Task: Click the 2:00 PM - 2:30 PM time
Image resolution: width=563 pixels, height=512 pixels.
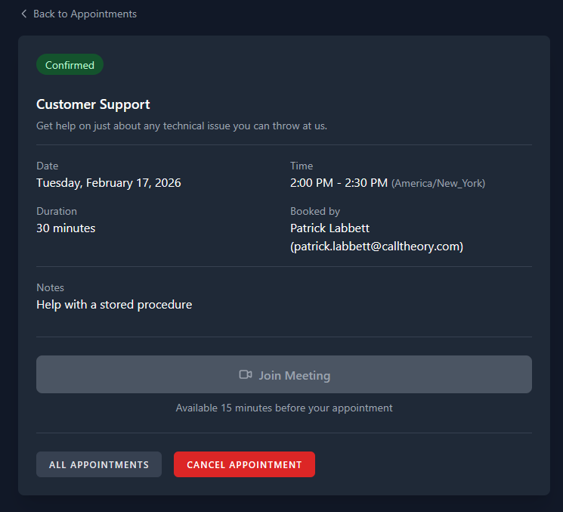Action: point(339,183)
